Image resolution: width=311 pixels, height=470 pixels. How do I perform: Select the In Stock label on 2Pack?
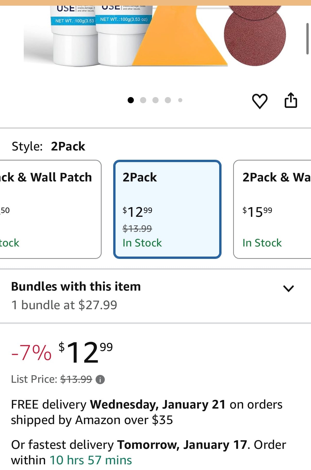click(142, 243)
